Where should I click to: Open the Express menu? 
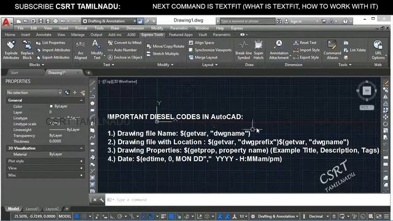(x=237, y=28)
